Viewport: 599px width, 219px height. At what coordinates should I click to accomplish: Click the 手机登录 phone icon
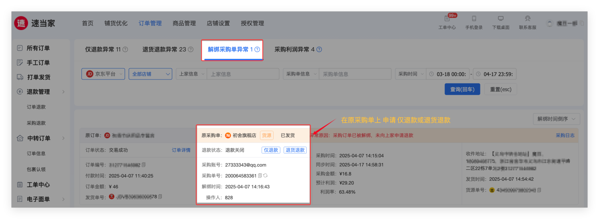click(x=474, y=19)
